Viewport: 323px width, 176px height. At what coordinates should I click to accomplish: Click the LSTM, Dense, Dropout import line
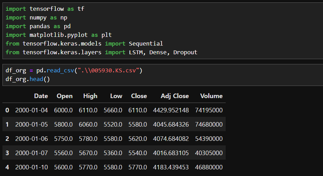[102, 53]
